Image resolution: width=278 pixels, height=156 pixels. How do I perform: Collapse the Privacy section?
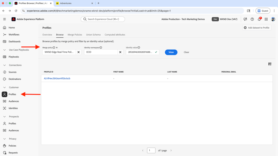click(x=4, y=139)
